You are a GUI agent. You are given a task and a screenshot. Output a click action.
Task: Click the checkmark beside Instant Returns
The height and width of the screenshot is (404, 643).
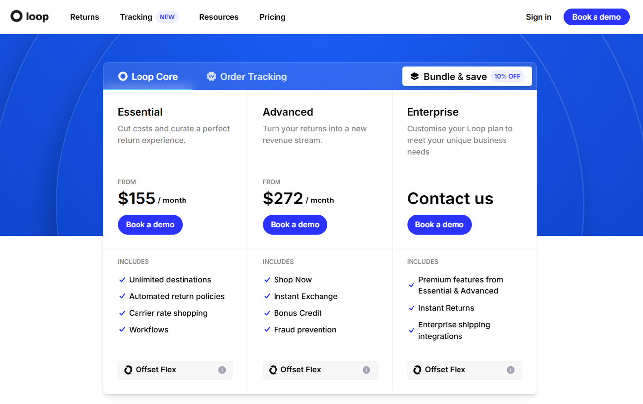coord(411,308)
